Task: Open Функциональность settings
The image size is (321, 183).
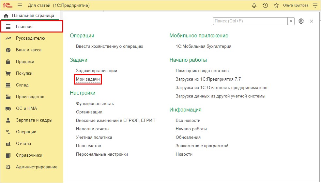Action: (95, 104)
